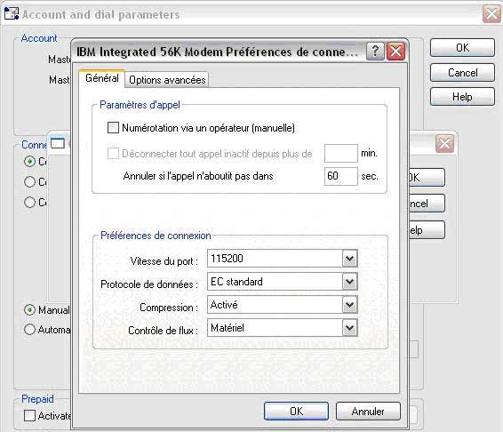Click OK in Account and dial parameters window
The image size is (503, 432).
[x=462, y=48]
